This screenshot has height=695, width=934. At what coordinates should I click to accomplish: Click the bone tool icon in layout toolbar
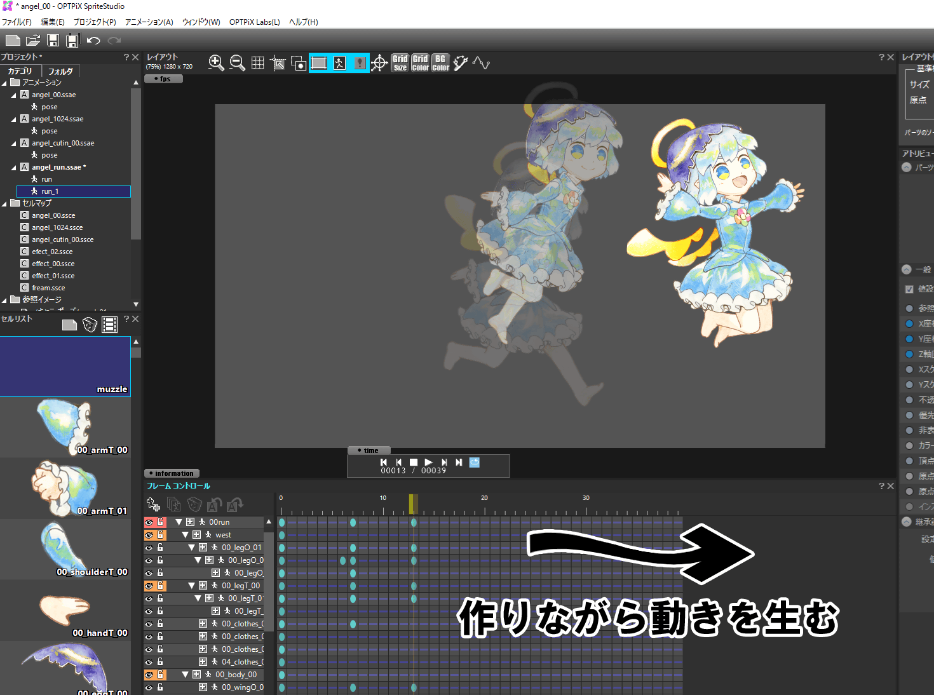click(x=461, y=63)
